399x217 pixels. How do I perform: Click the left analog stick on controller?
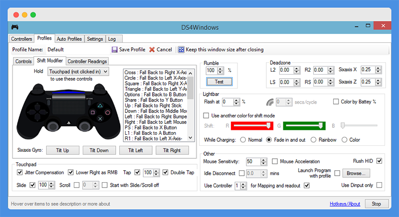tap(53, 125)
